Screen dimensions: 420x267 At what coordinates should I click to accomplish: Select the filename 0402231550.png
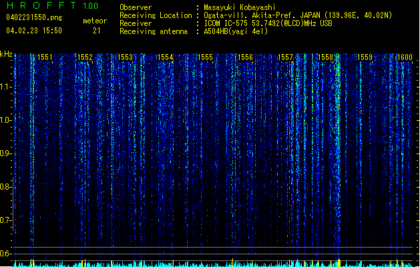point(34,17)
